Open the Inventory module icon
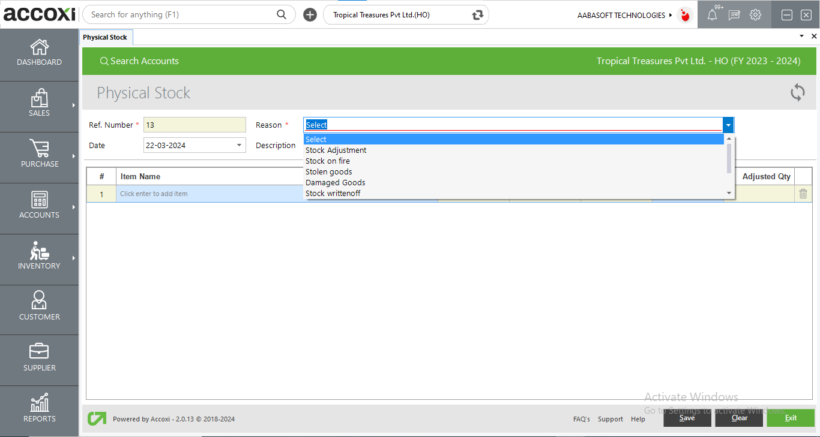This screenshot has height=437, width=820. tap(39, 252)
